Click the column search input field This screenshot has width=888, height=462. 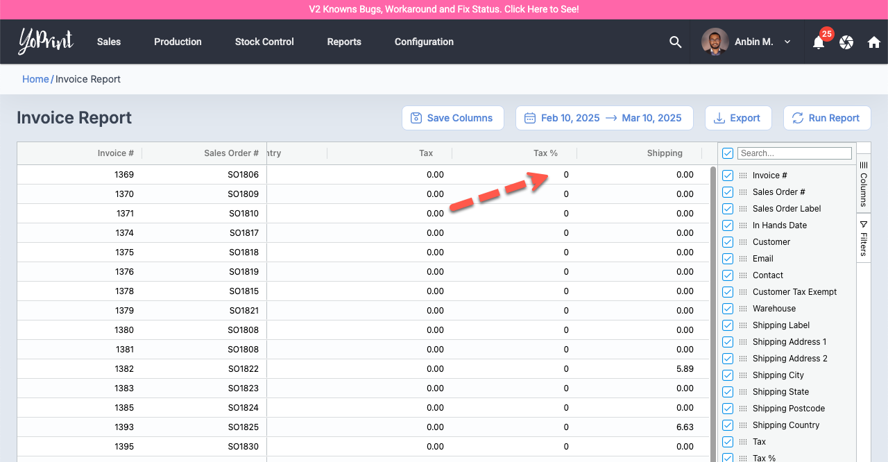pyautogui.click(x=794, y=153)
